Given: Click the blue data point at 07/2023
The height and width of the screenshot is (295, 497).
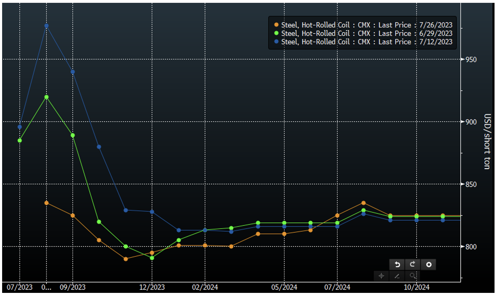Looking at the screenshot, I should [x=20, y=127].
